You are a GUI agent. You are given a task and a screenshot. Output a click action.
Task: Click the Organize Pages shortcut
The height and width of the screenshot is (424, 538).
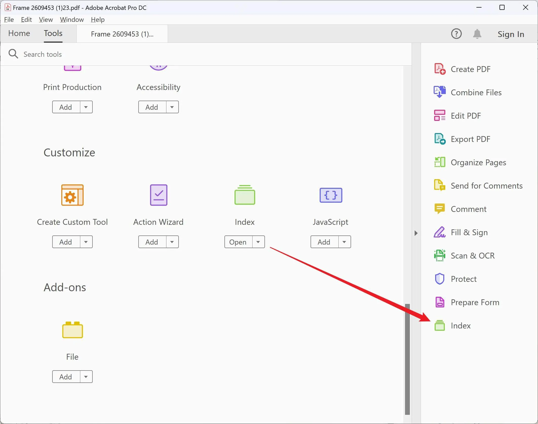click(x=479, y=162)
